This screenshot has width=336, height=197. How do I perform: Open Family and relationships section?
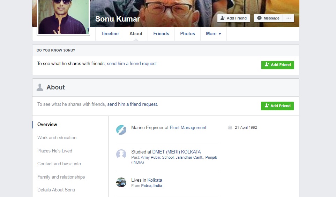61,177
